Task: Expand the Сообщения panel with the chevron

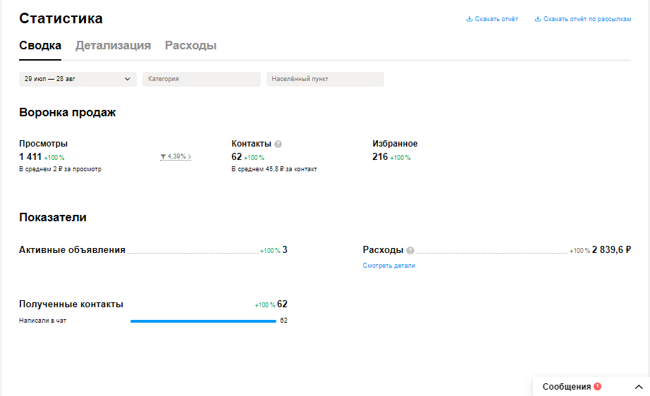Action: point(639,387)
